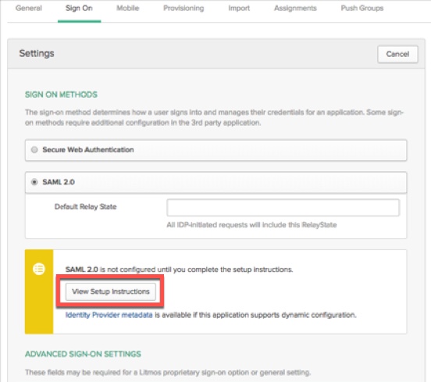The height and width of the screenshot is (382, 431).
Task: Open the Push Groups tab
Action: tap(362, 9)
